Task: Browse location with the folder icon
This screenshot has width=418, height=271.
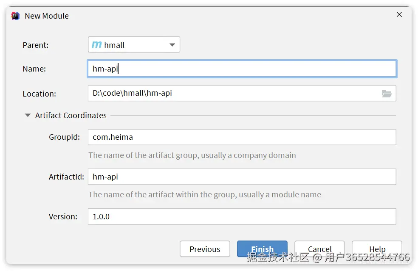Action: click(387, 94)
